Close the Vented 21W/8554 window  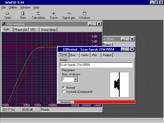132,49
